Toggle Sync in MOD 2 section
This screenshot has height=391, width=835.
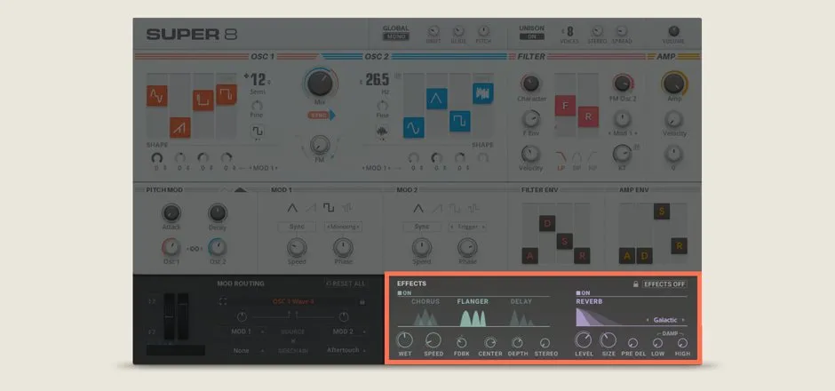(x=422, y=227)
